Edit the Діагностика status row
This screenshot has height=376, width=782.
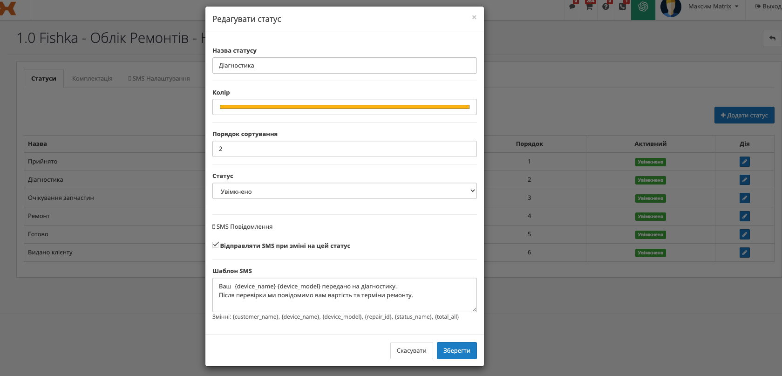tap(745, 180)
